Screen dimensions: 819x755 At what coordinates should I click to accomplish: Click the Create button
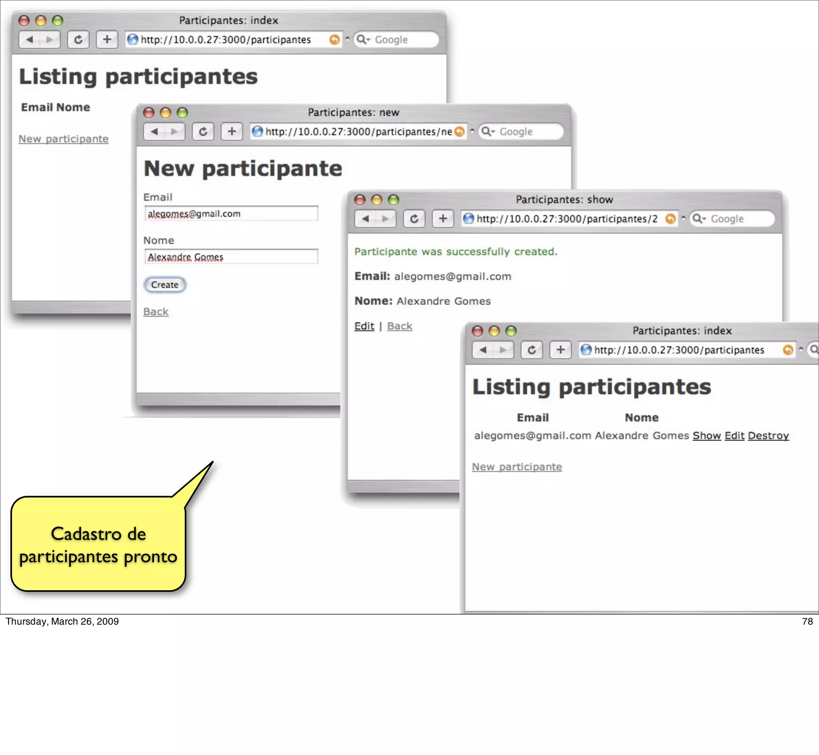coord(165,285)
